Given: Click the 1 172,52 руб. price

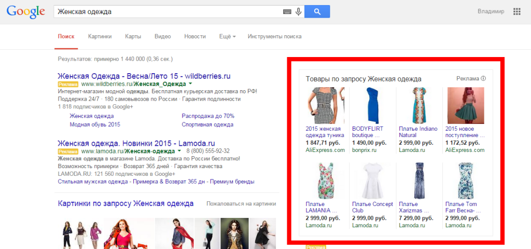Looking at the screenshot, I should coord(463,143).
